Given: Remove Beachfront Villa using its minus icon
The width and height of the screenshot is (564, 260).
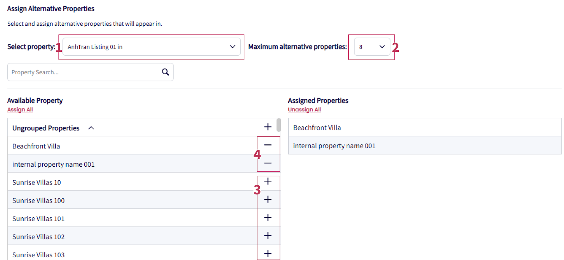Looking at the screenshot, I should 268,145.
